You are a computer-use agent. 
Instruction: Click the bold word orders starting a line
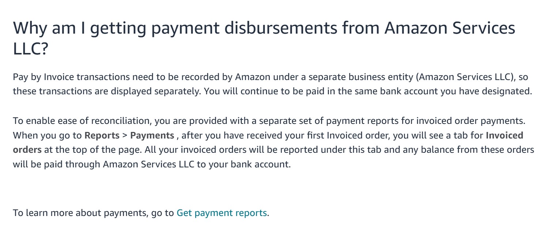tap(27, 150)
